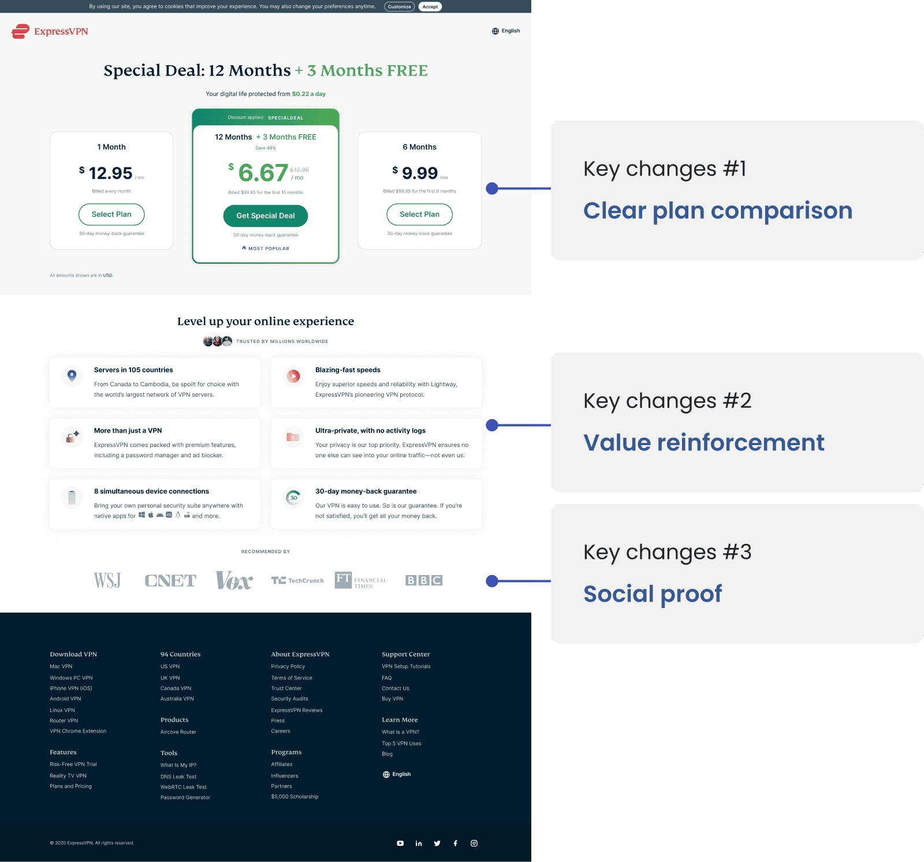Open the Android VPN footer link
Viewport: 924px width, 862px height.
pos(65,699)
